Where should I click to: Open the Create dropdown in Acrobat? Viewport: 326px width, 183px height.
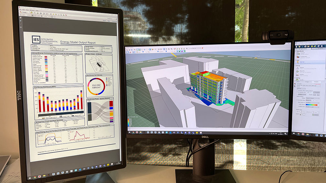click(x=24, y=12)
